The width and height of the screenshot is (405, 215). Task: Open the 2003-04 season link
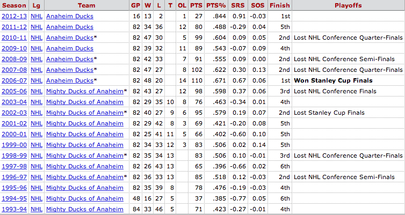[x=14, y=102]
